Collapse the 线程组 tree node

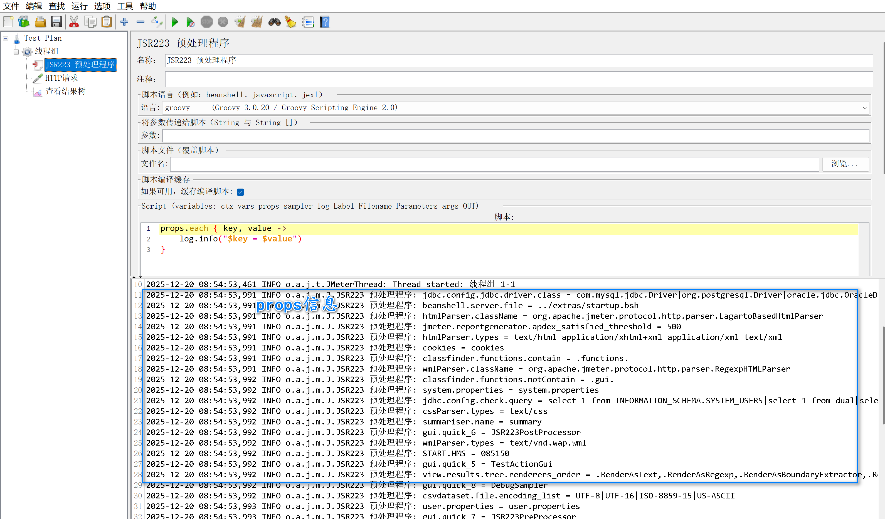coord(16,52)
